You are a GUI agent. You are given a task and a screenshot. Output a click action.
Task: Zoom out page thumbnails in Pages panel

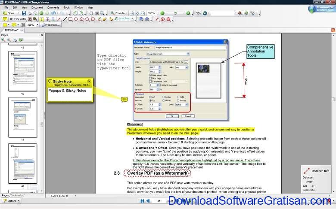coord(9,40)
